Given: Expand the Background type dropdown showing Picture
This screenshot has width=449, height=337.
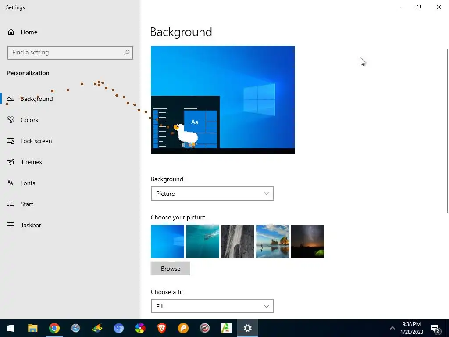Looking at the screenshot, I should 212,194.
